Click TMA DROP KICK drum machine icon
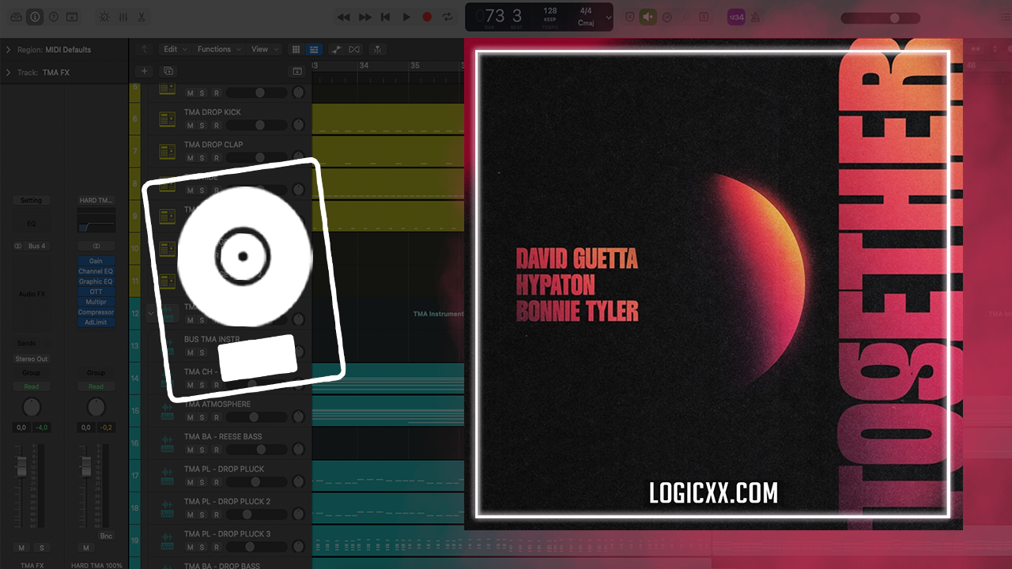Screen dimensions: 1012x569 (x=167, y=119)
